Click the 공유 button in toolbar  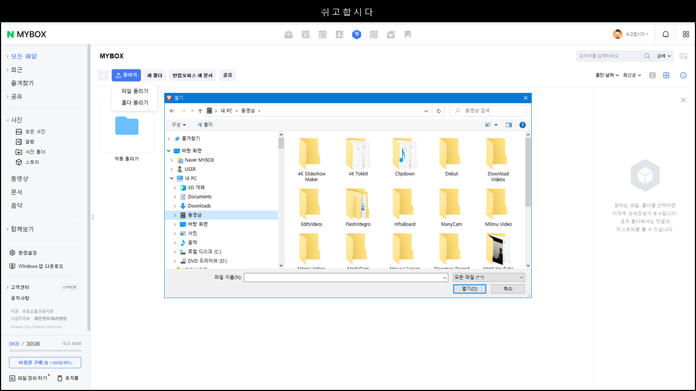pyautogui.click(x=227, y=75)
